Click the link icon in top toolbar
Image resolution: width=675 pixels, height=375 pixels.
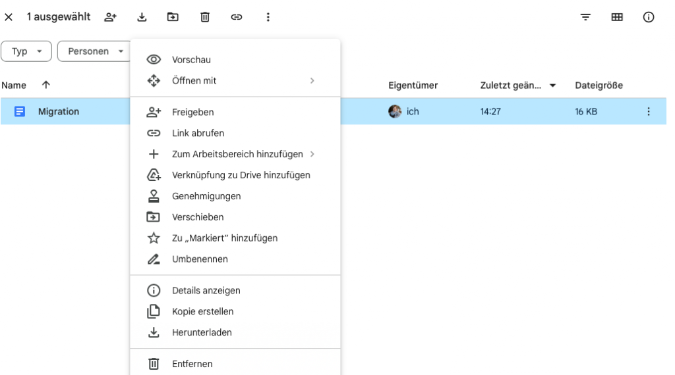click(x=237, y=17)
